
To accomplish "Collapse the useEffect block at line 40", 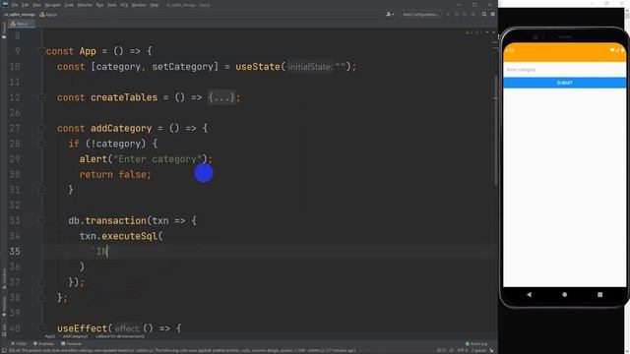I will (x=41, y=327).
